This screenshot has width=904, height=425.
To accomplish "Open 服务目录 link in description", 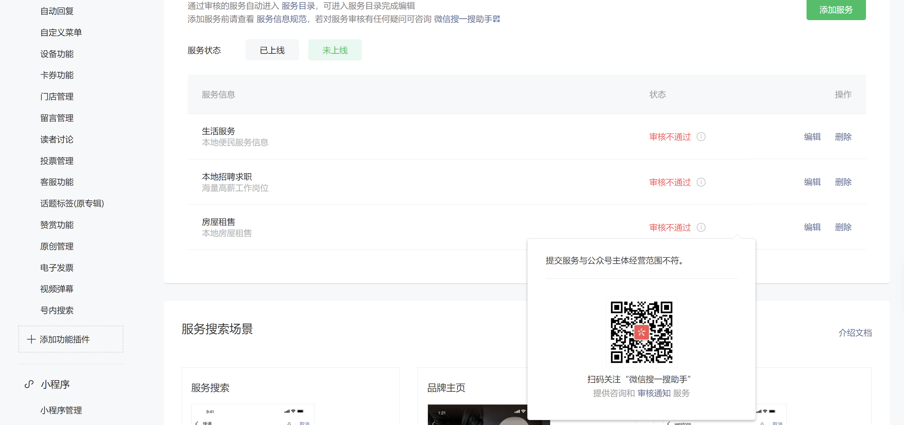I will (298, 6).
